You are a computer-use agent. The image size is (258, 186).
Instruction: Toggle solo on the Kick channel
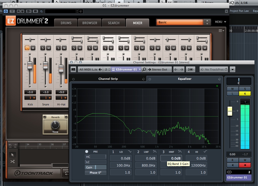click(27, 48)
